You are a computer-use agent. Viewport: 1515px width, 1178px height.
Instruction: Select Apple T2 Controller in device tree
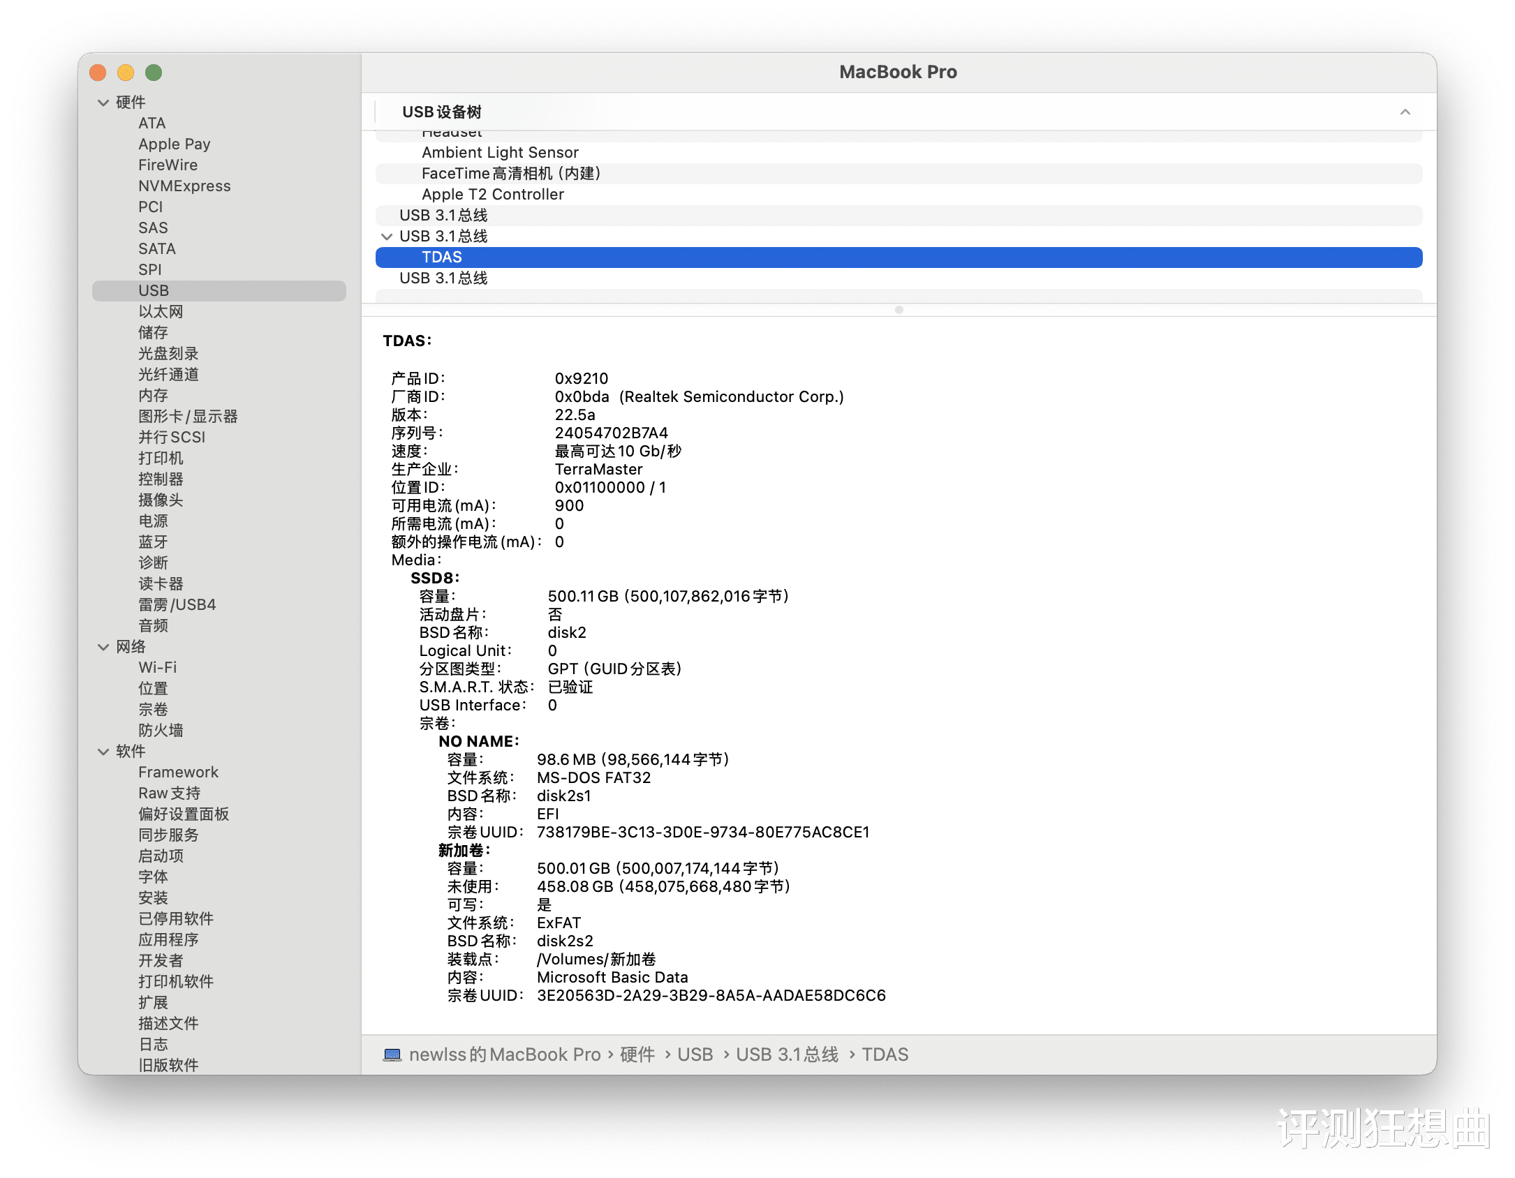[x=492, y=195]
